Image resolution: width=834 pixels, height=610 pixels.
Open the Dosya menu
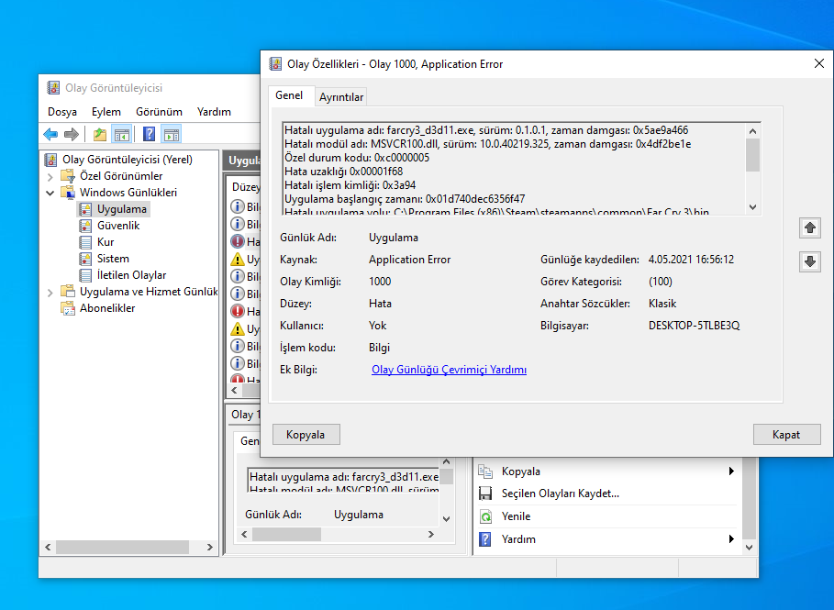click(x=62, y=112)
